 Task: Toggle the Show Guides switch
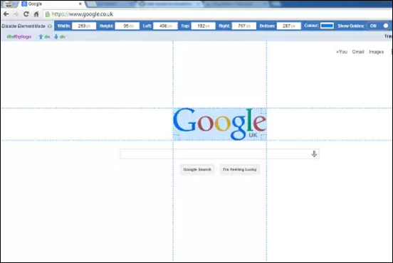[x=379, y=26]
